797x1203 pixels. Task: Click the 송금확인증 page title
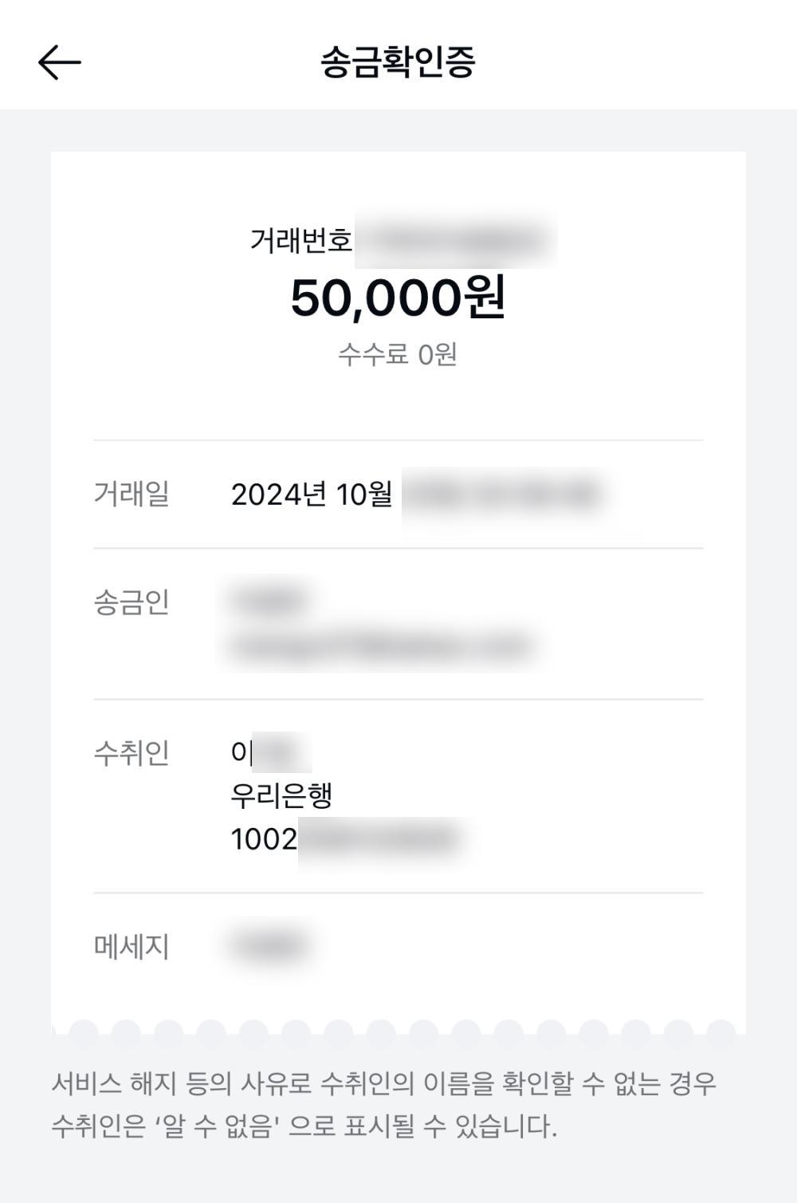(x=398, y=62)
